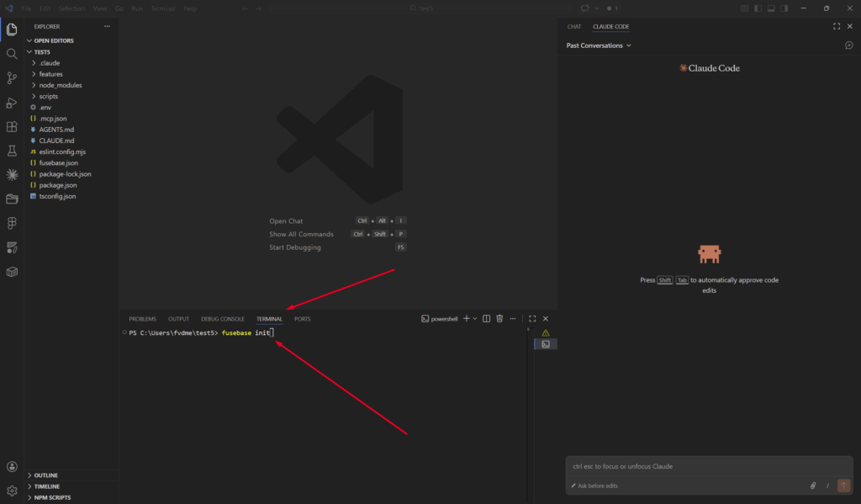Split the terminal pane
The image size is (861, 504).
point(487,319)
